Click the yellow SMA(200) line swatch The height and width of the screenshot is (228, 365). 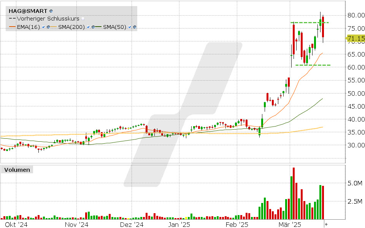pos(54,27)
